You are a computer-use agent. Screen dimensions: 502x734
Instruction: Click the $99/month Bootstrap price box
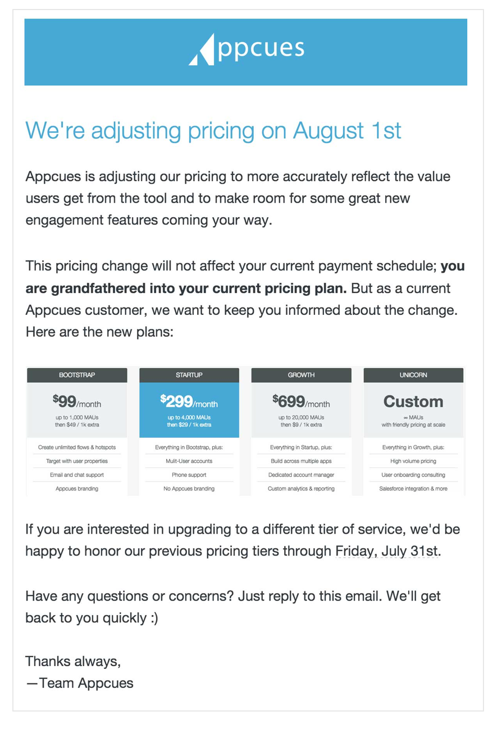tap(77, 410)
